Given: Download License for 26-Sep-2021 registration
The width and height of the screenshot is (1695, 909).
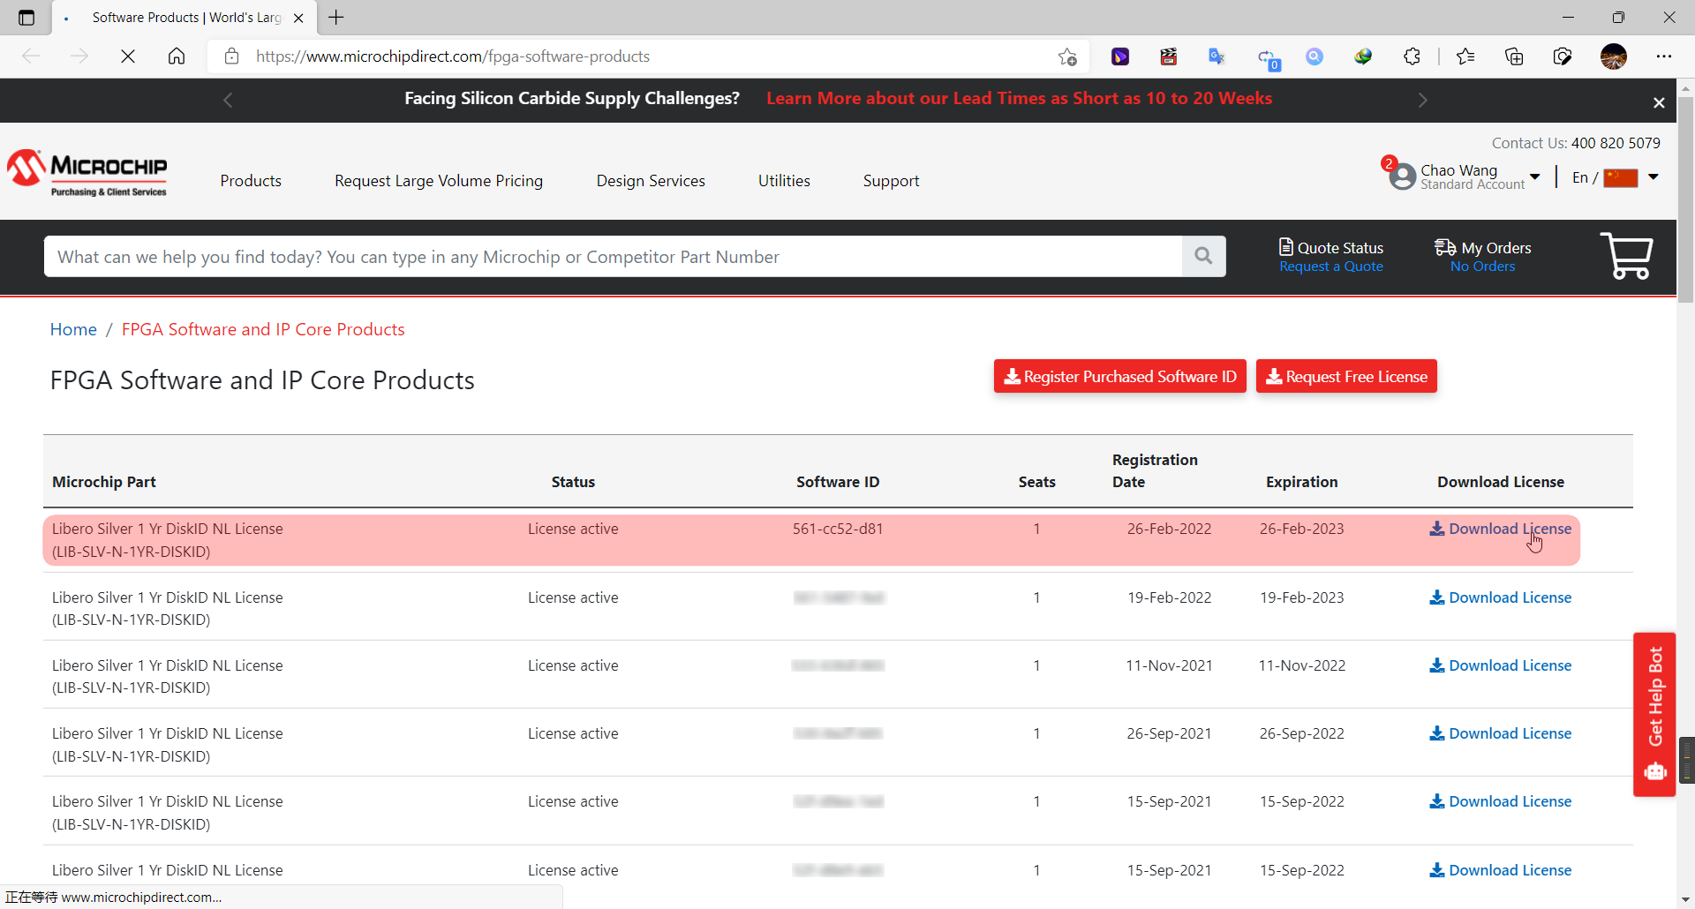Looking at the screenshot, I should [x=1501, y=733].
